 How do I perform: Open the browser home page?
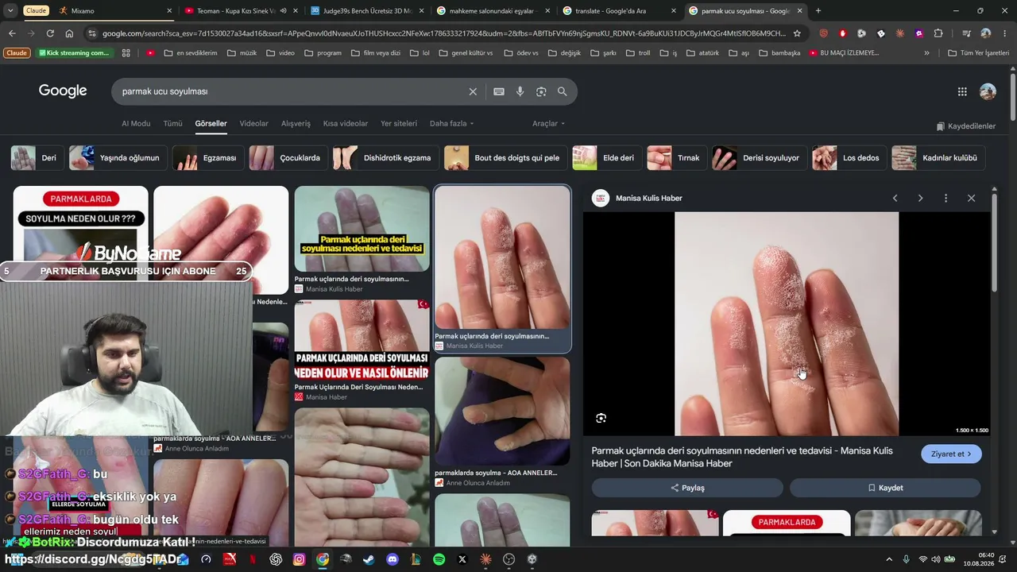pyautogui.click(x=69, y=33)
